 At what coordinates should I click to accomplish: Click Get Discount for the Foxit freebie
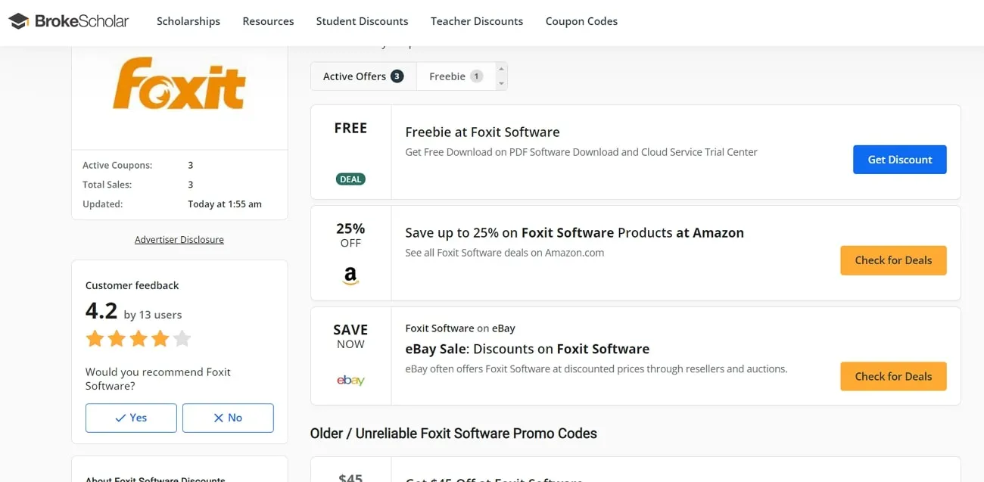(x=899, y=160)
